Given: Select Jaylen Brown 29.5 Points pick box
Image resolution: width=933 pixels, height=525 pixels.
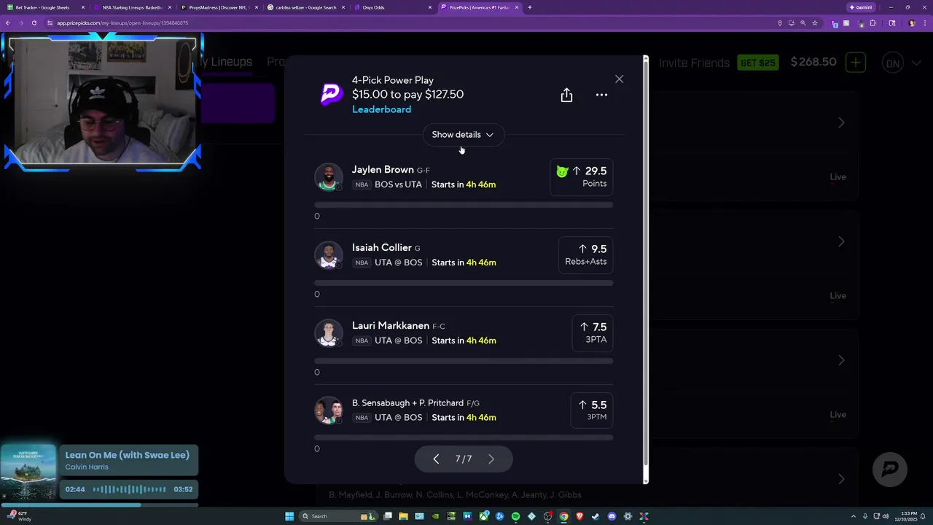Looking at the screenshot, I should click(581, 177).
